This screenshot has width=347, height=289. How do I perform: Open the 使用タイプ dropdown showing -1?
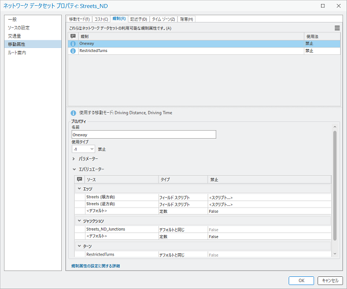click(x=83, y=149)
